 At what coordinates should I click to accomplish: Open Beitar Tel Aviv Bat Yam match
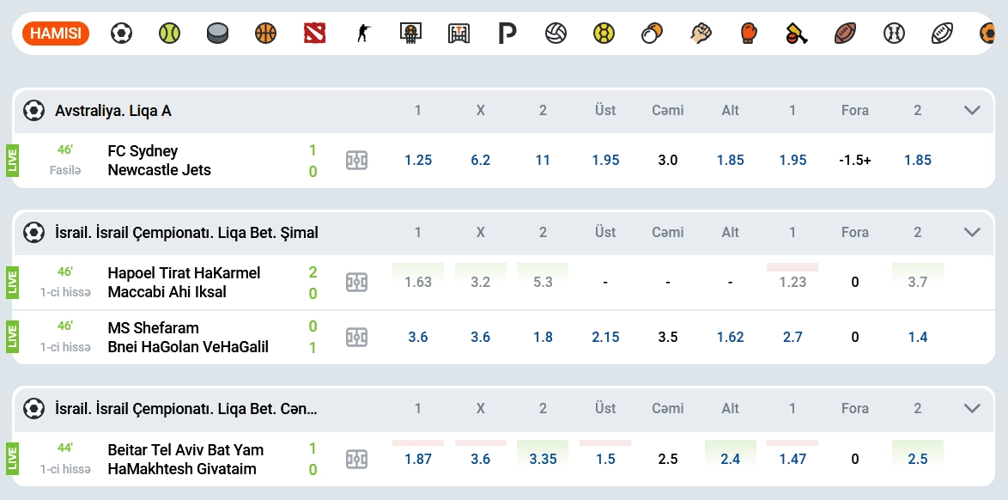pos(185,450)
